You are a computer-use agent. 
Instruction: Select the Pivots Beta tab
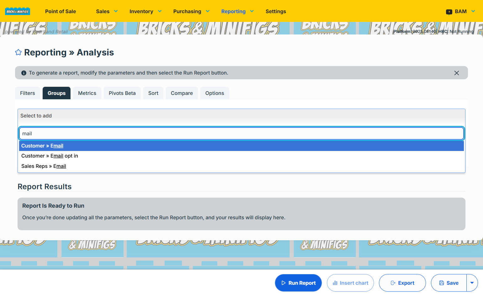coord(122,93)
